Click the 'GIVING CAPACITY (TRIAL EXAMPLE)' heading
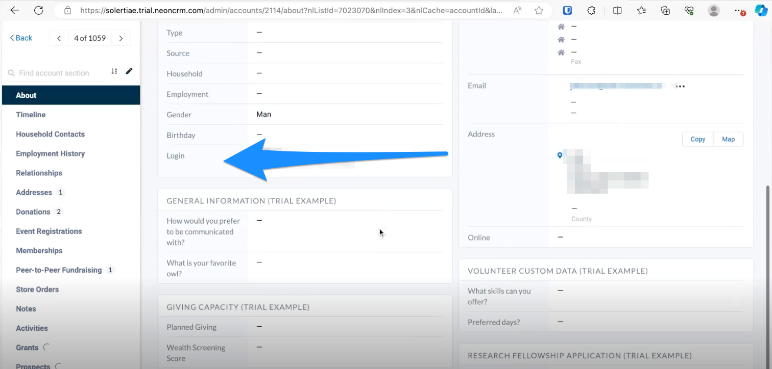Viewport: 772px width, 369px height. click(x=238, y=307)
